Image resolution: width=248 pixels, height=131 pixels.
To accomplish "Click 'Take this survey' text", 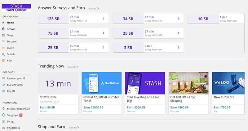I will pyautogui.click(x=48, y=97).
